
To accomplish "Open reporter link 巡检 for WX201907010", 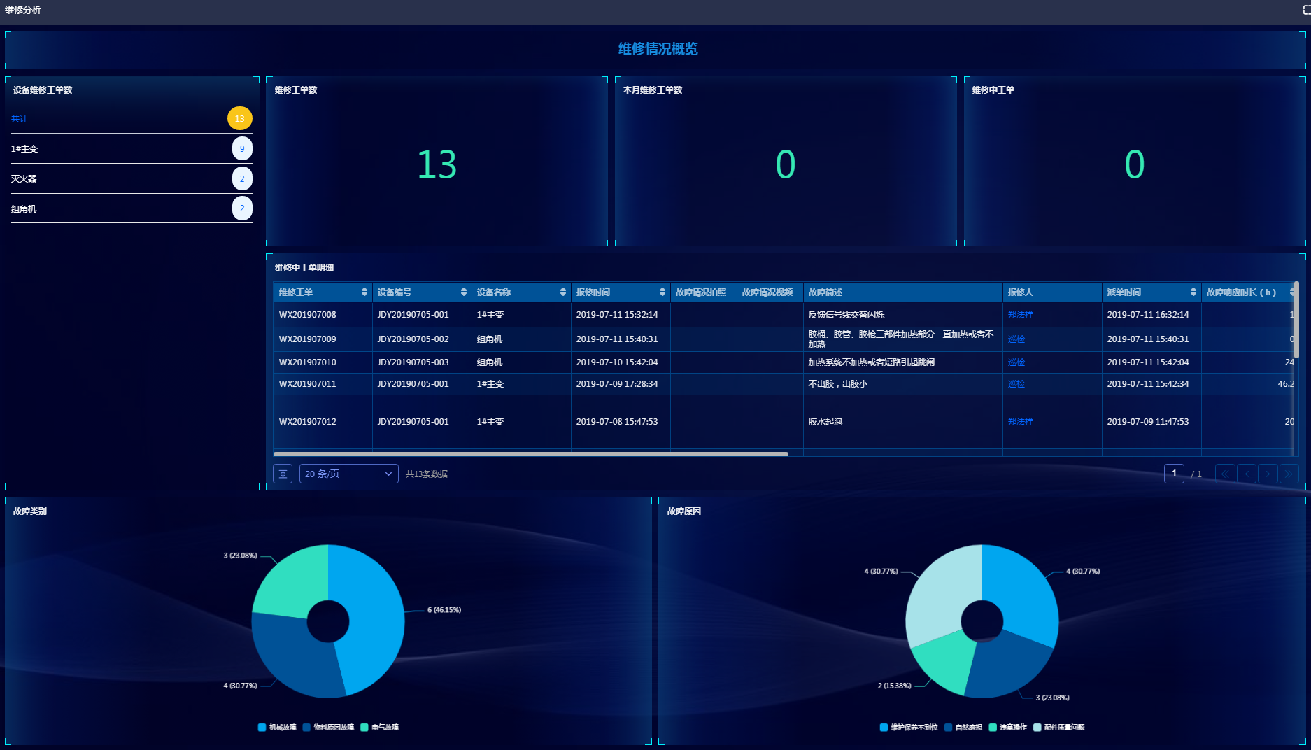I will (1016, 362).
